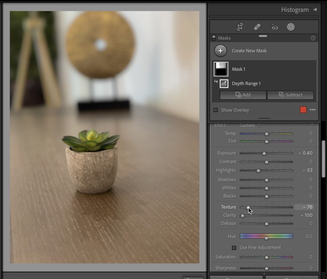Select the Crop Overlay tool icon
This screenshot has height=279, width=327.
(240, 27)
